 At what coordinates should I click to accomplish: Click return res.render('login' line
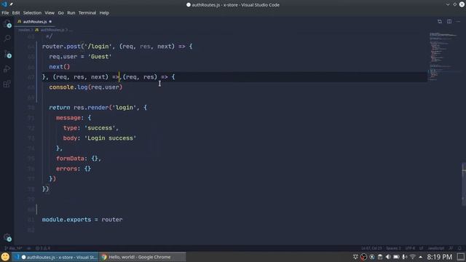tap(98, 108)
